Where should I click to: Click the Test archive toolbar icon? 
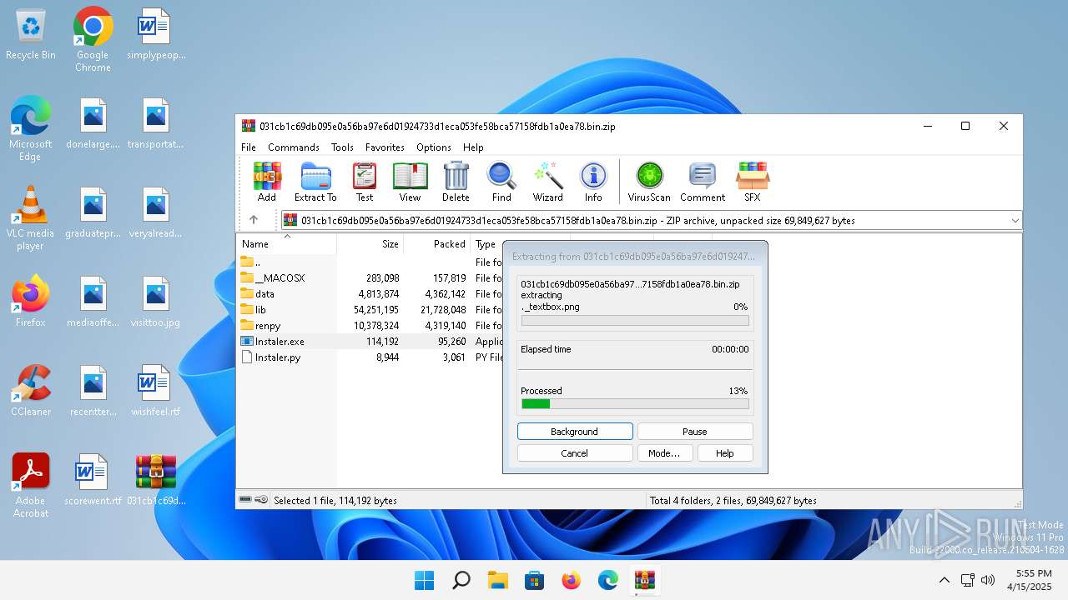point(365,182)
